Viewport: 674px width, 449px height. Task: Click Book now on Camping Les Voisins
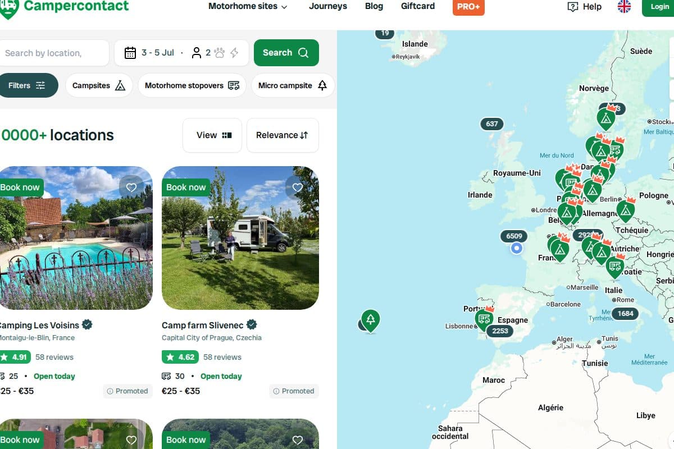click(21, 187)
